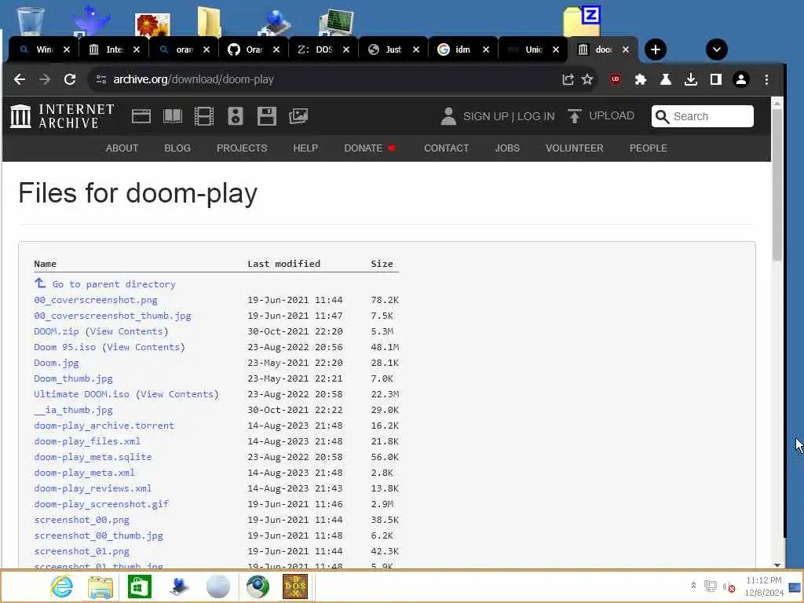Open the browser profile avatar
This screenshot has height=603, width=804.
click(741, 79)
